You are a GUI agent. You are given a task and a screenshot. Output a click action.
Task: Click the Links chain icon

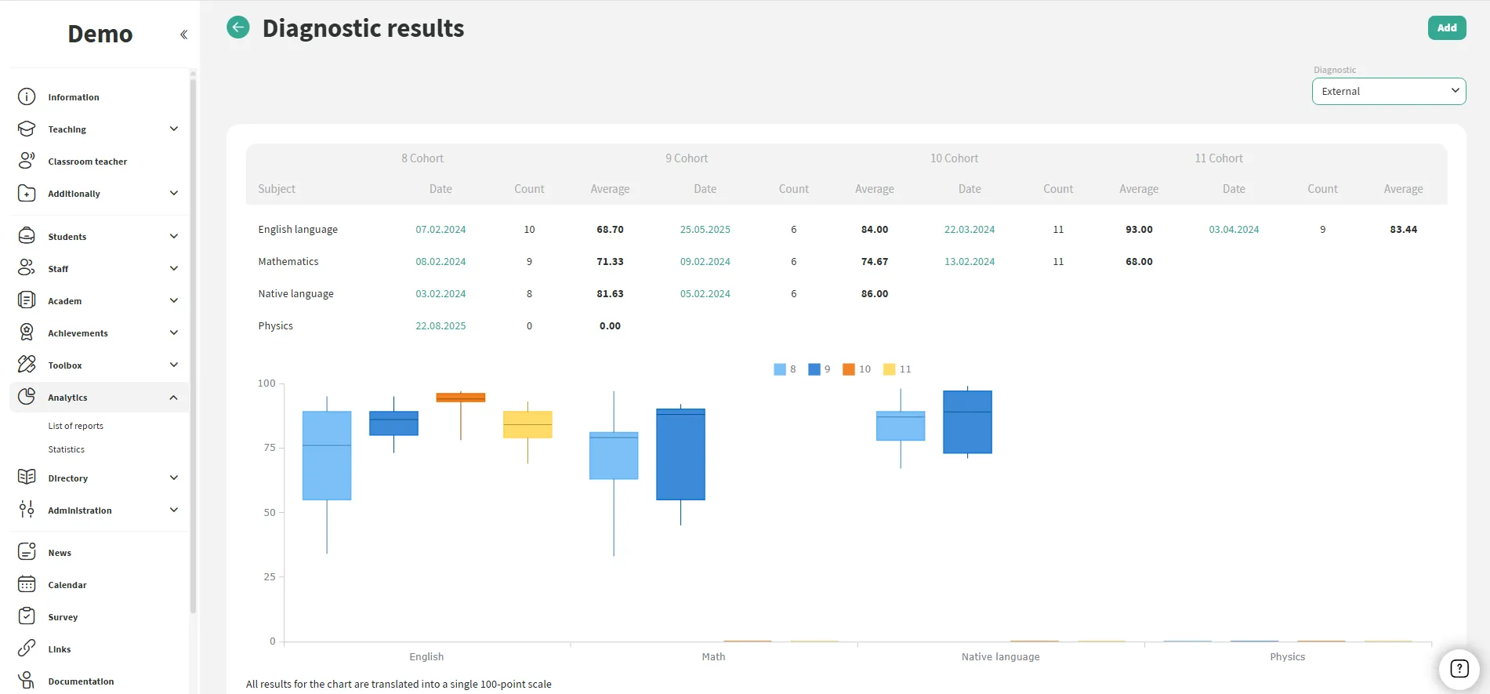point(27,649)
